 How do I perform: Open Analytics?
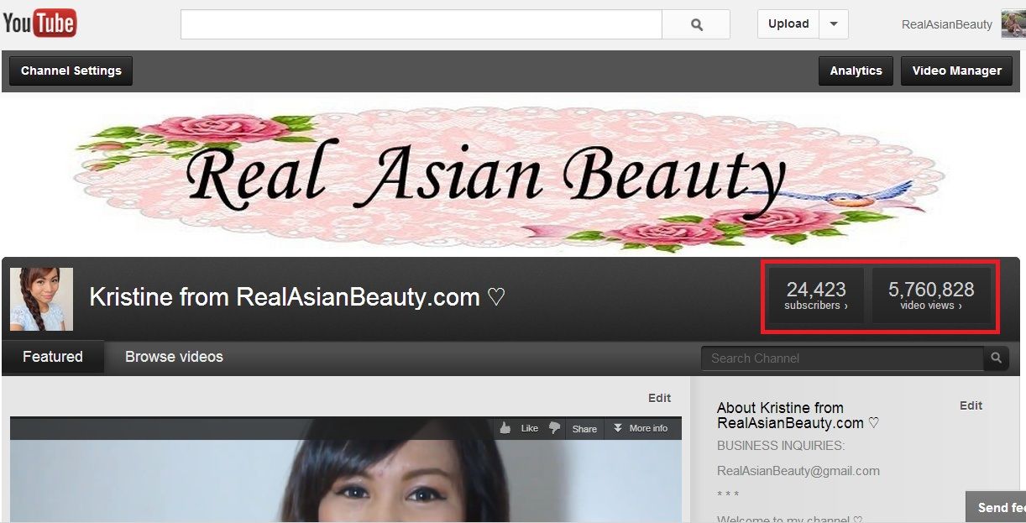tap(856, 71)
